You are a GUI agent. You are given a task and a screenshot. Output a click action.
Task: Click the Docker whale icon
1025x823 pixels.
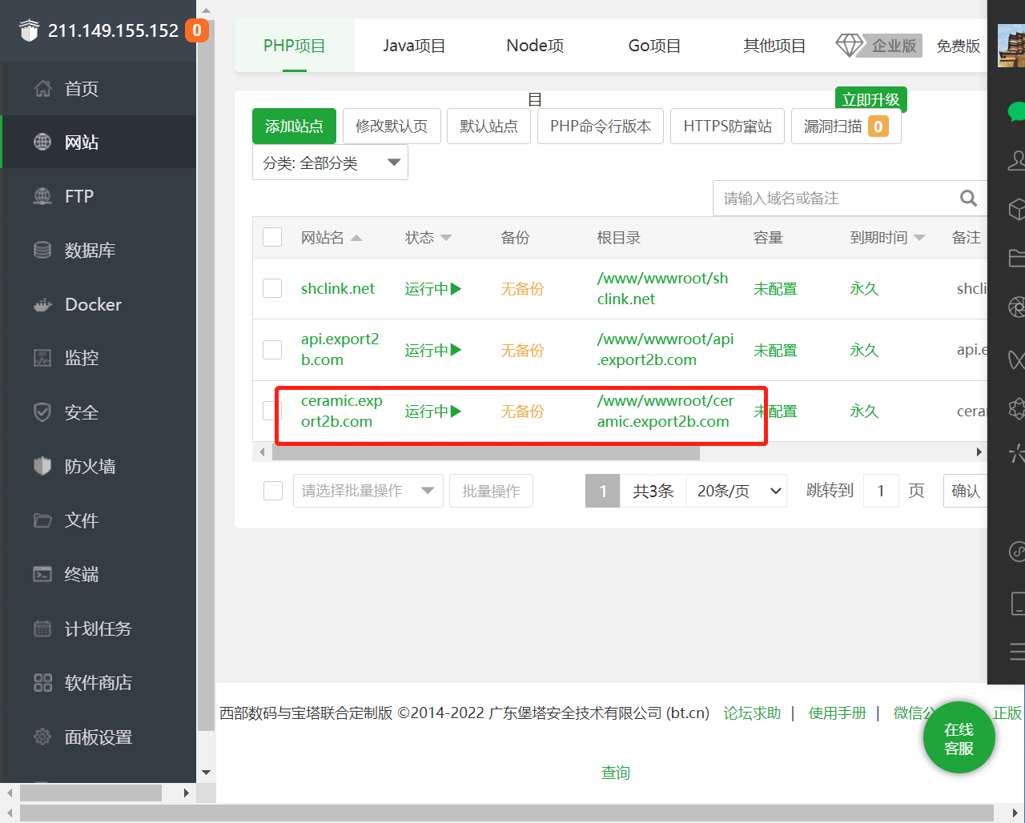coord(42,304)
